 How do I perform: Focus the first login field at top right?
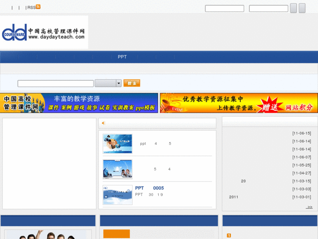click(224, 8)
